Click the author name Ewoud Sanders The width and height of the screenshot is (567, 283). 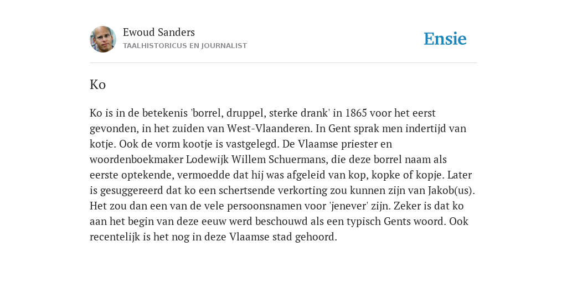[159, 33]
